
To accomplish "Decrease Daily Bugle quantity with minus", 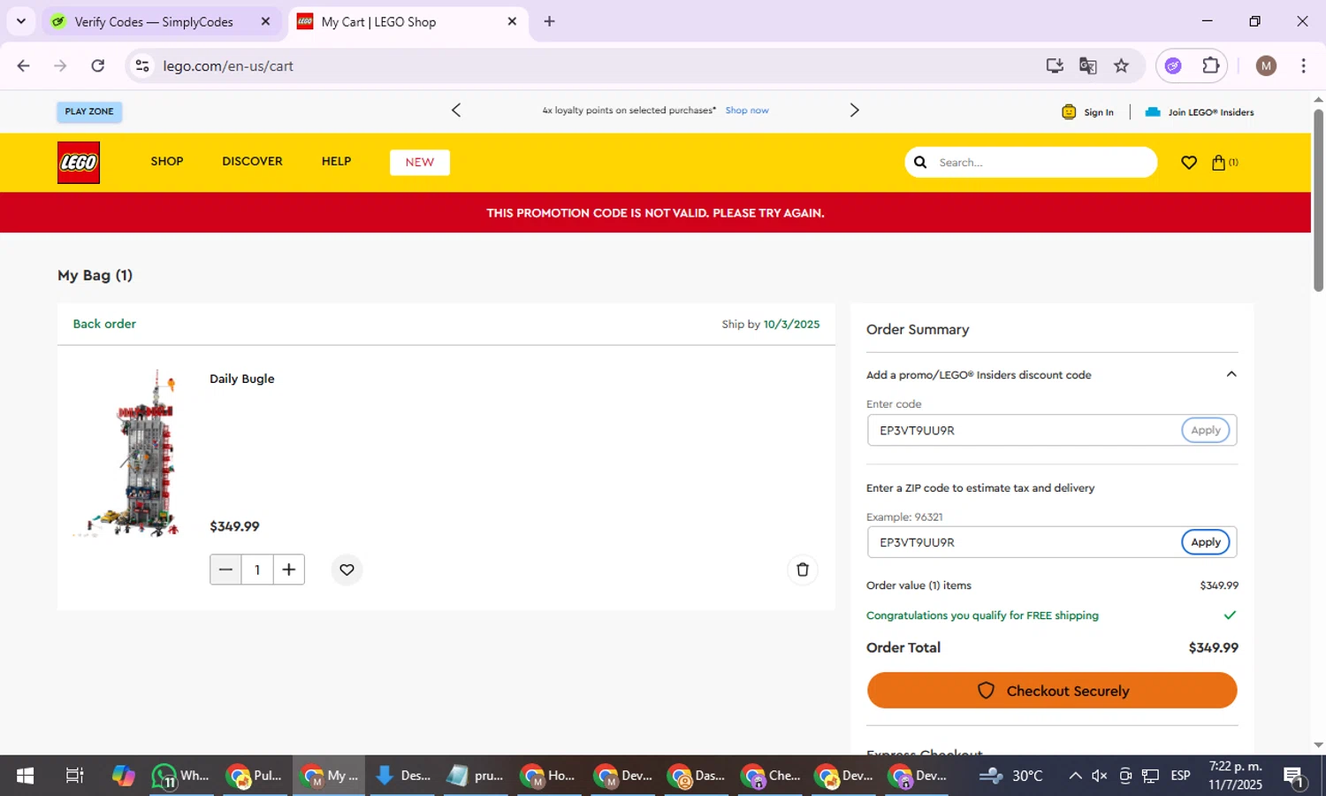I will (225, 570).
